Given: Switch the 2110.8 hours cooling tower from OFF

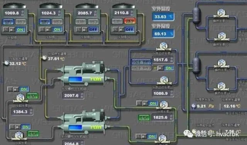Looking at the screenshot, I should (130, 30).
